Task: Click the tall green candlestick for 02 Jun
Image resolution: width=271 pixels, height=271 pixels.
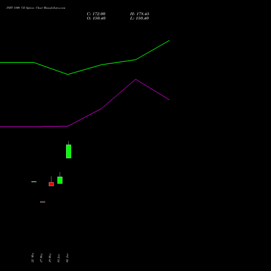Action: 69,151
